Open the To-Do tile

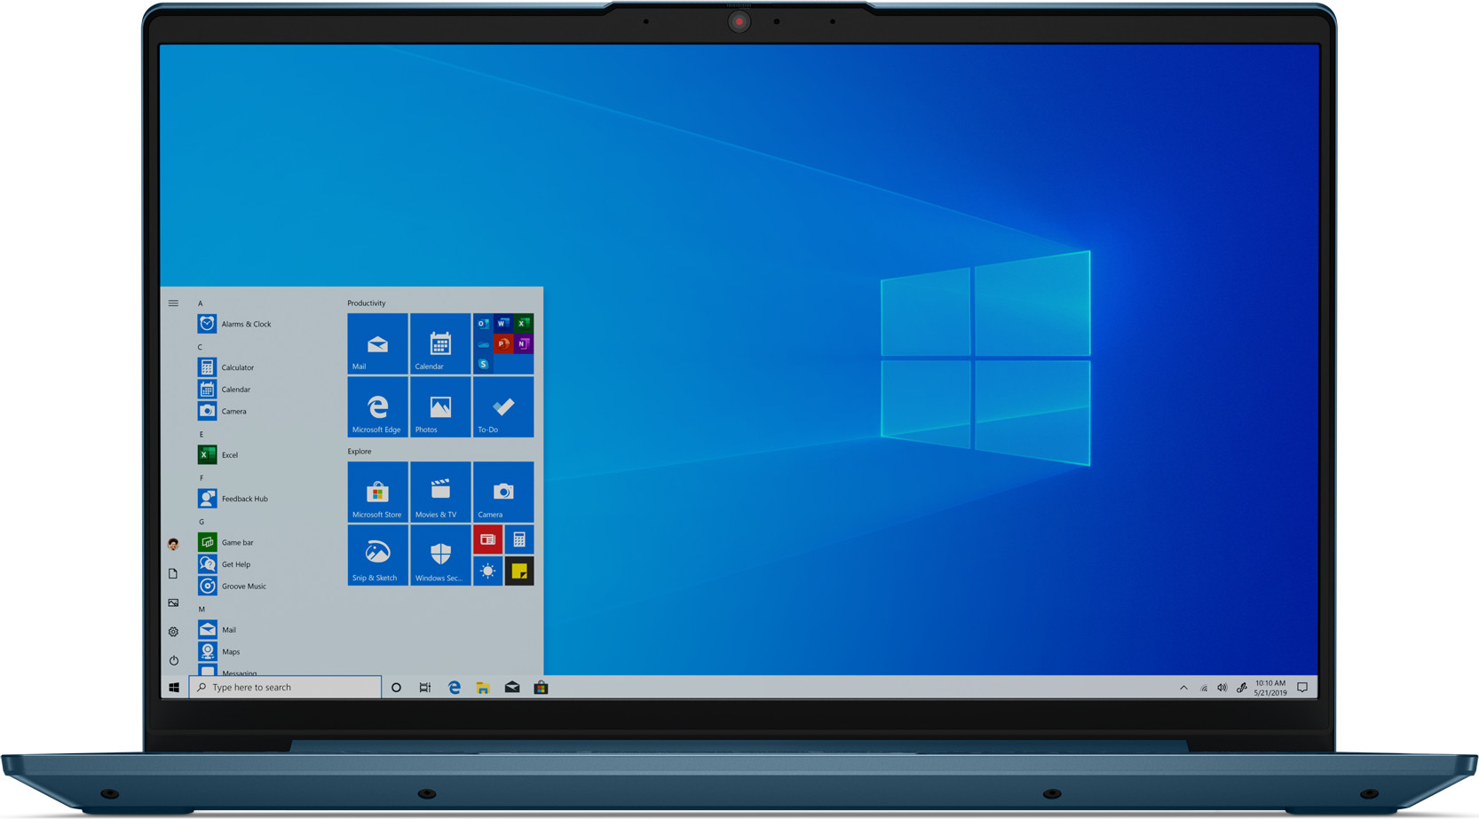pos(503,406)
